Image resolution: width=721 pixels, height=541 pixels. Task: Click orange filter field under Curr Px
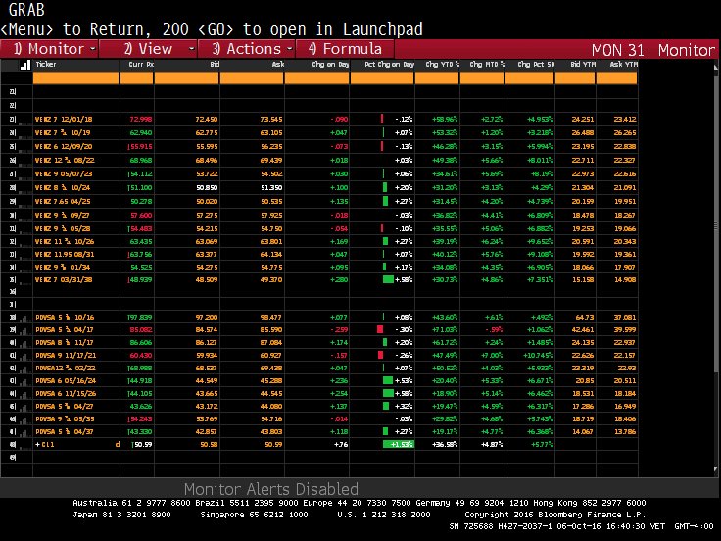pos(136,77)
